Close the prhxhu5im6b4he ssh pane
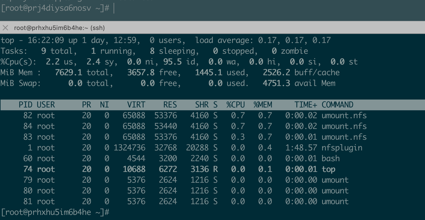Viewport: 425px width, 220px height. click(x=5, y=28)
